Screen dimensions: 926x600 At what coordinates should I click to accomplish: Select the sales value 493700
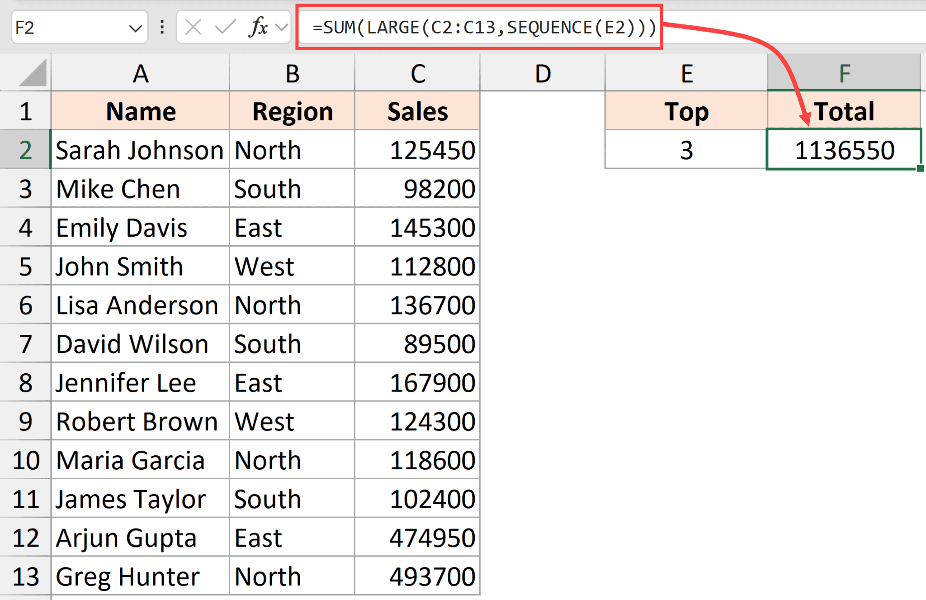coord(417,576)
